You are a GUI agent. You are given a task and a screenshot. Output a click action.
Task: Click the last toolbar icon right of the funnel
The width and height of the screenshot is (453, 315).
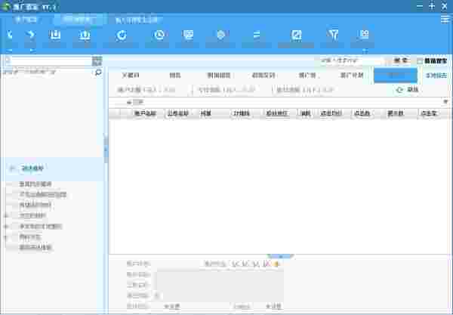coord(365,35)
